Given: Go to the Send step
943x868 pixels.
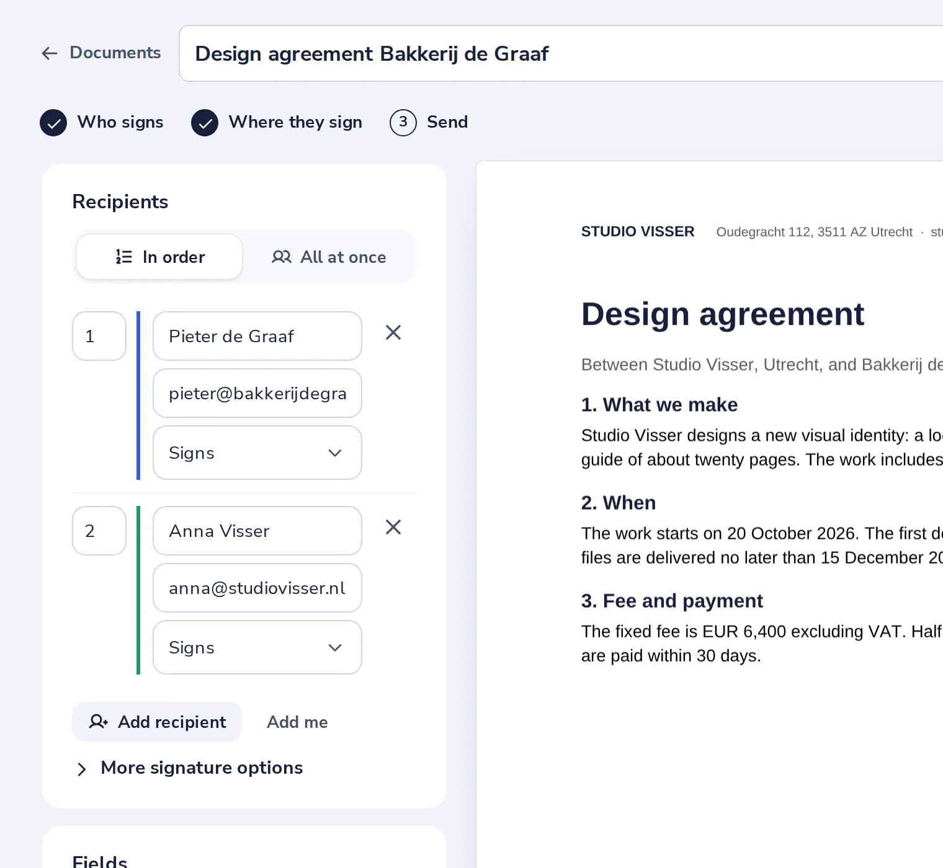Looking at the screenshot, I should click(x=429, y=123).
